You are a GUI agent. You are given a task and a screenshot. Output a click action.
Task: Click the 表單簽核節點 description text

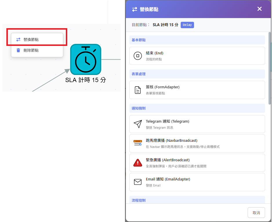[155, 93]
